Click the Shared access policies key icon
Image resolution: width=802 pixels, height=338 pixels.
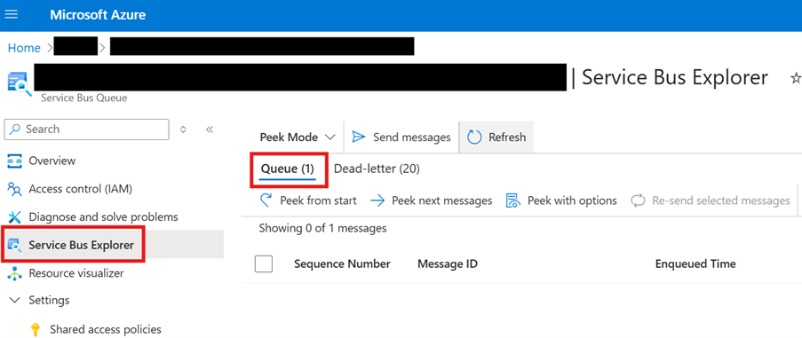click(35, 329)
